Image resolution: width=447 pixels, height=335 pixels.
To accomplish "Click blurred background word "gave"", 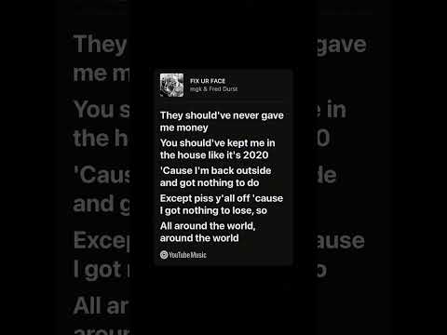I will (x=342, y=46).
